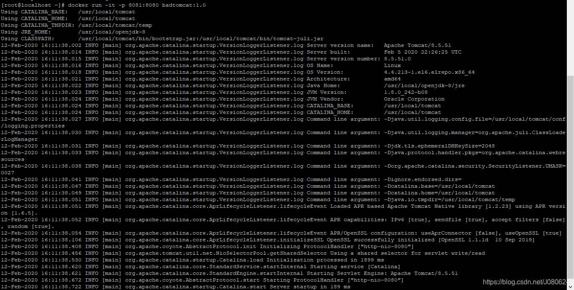Select the CLASSPATH bootstrap.jar line
The image size is (574, 290).
pos(162,39)
